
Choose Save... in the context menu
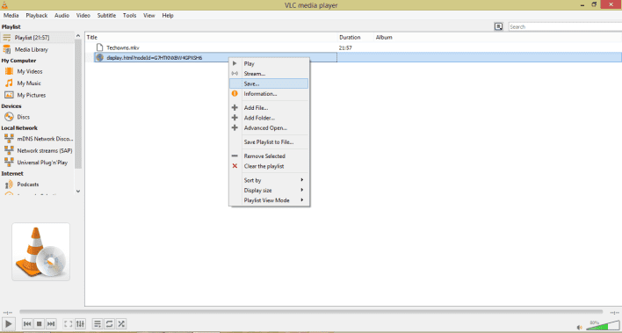pos(269,83)
